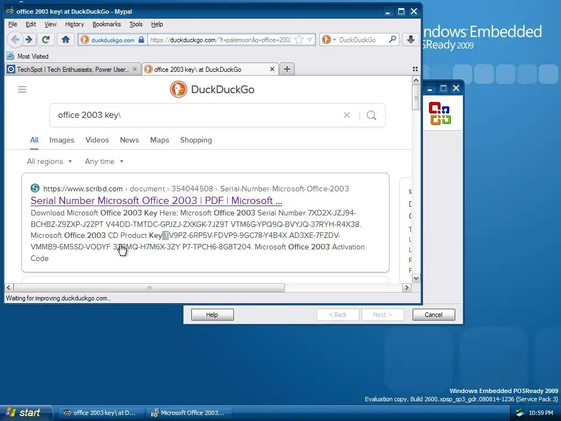Click the Office 2003 setup logo icon
The image size is (561, 421).
[x=440, y=113]
